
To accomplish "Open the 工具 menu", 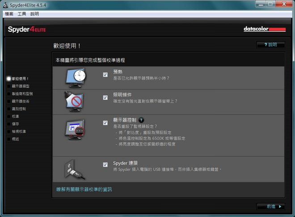I will (22, 14).
